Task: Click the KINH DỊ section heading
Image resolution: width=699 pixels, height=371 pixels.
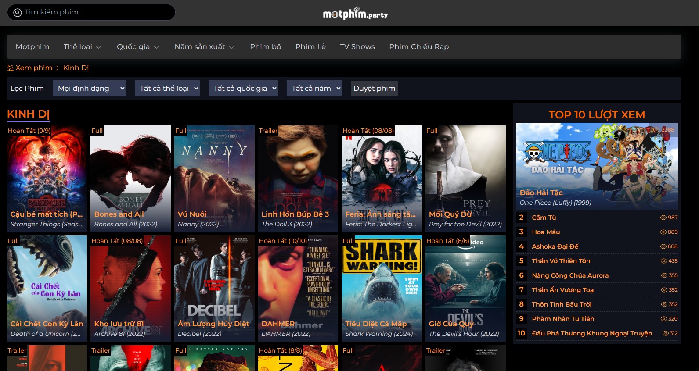Action: (29, 114)
